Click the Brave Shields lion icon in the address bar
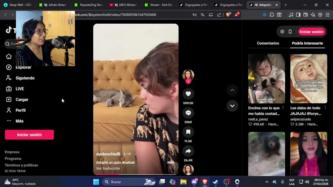333x187 pixels. [228, 15]
